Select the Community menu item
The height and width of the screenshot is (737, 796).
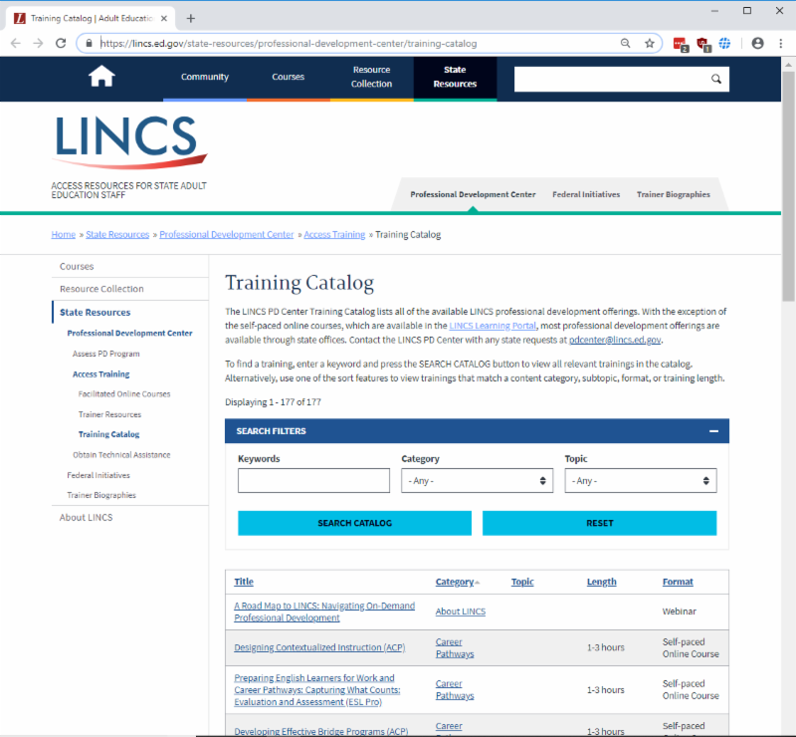[204, 76]
